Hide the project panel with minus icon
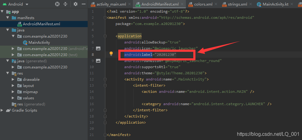Viewport: 302px width, 140px height. [83, 4]
